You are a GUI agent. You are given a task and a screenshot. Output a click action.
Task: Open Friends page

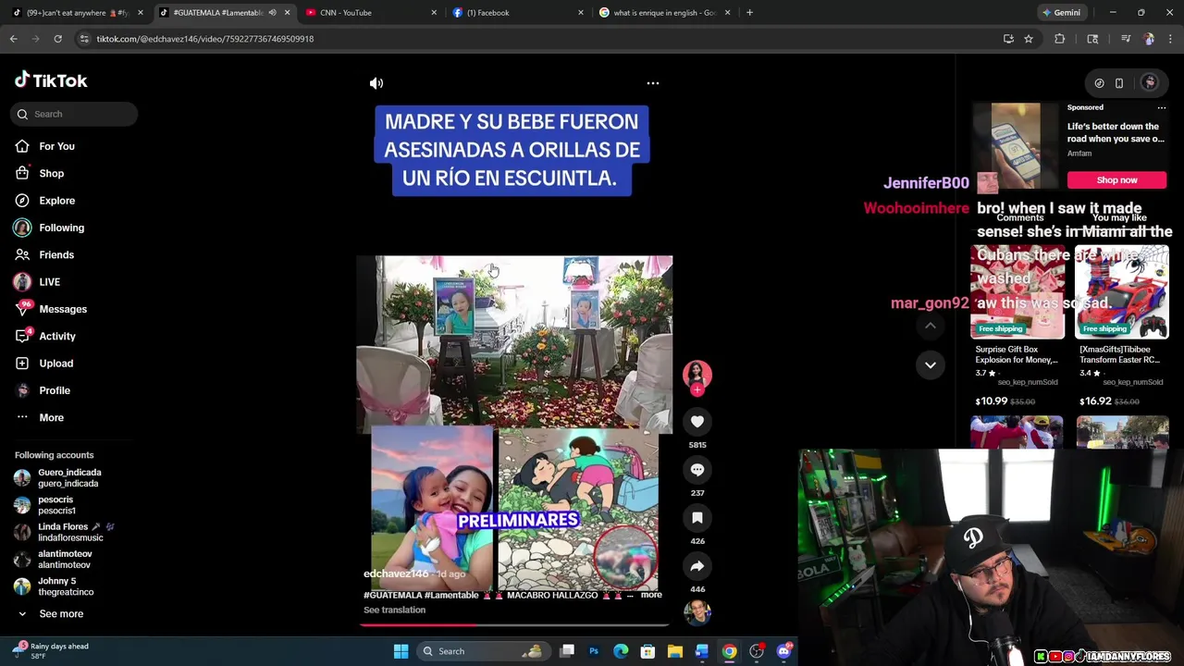pos(56,254)
